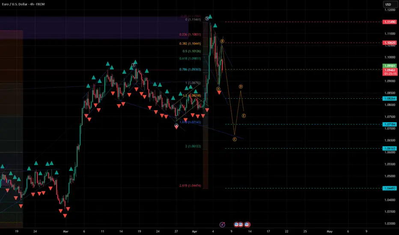
Task: Click the cyan 1.07184 price tag
Action: tap(390, 124)
